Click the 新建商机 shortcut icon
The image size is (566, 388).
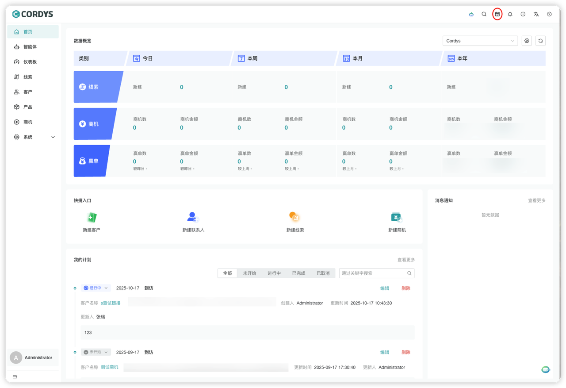[x=397, y=217]
